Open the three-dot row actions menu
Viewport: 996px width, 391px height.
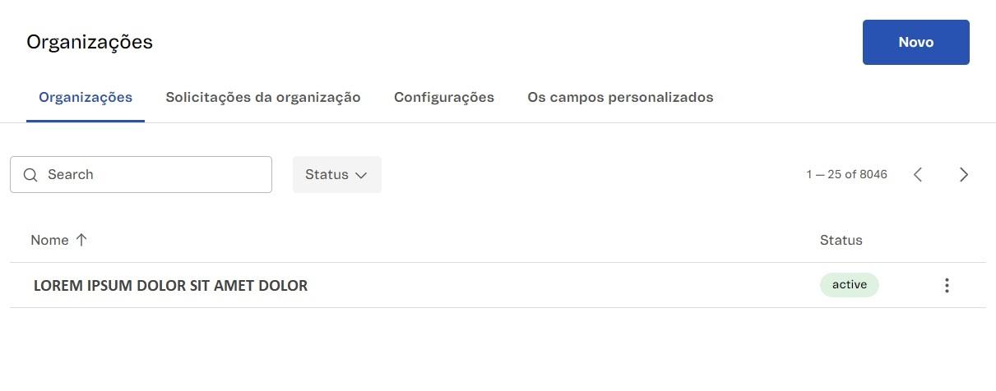click(x=947, y=285)
